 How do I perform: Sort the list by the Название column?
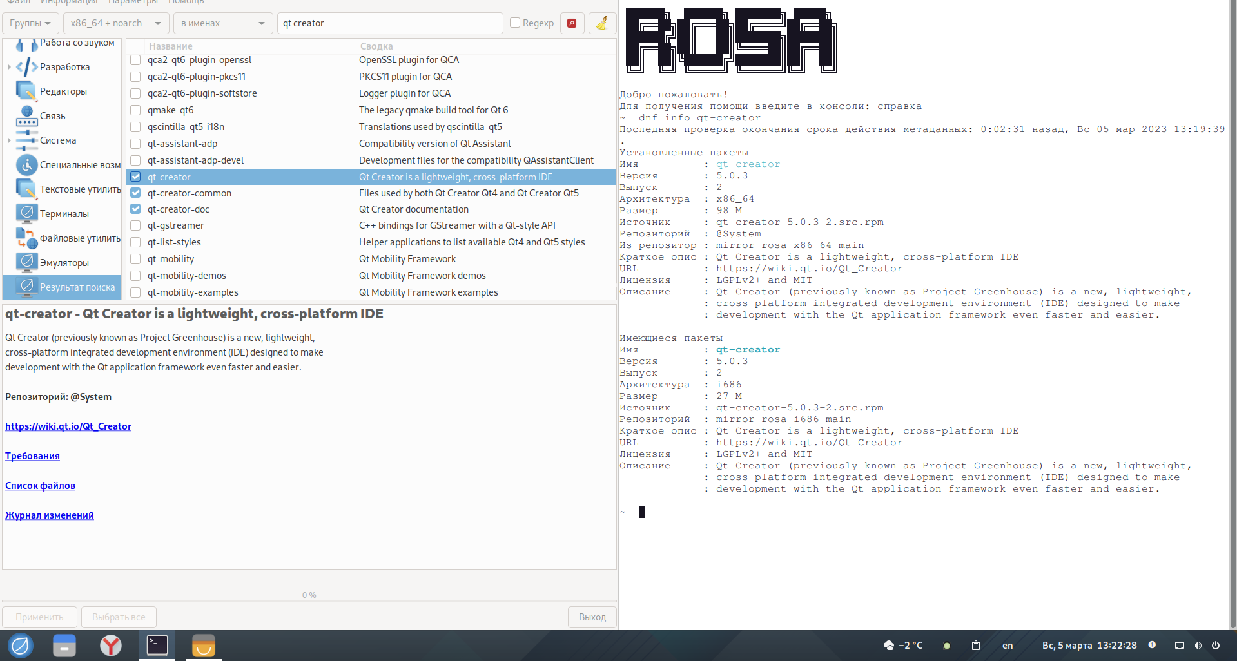click(x=171, y=46)
